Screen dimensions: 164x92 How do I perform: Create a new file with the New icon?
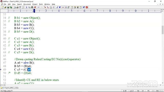[x=3, y=7]
